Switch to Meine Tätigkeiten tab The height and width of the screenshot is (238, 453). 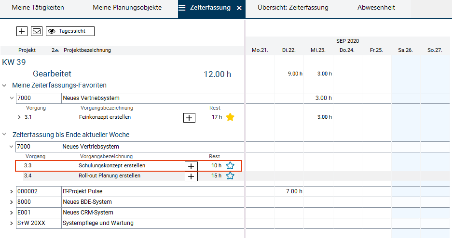[38, 8]
